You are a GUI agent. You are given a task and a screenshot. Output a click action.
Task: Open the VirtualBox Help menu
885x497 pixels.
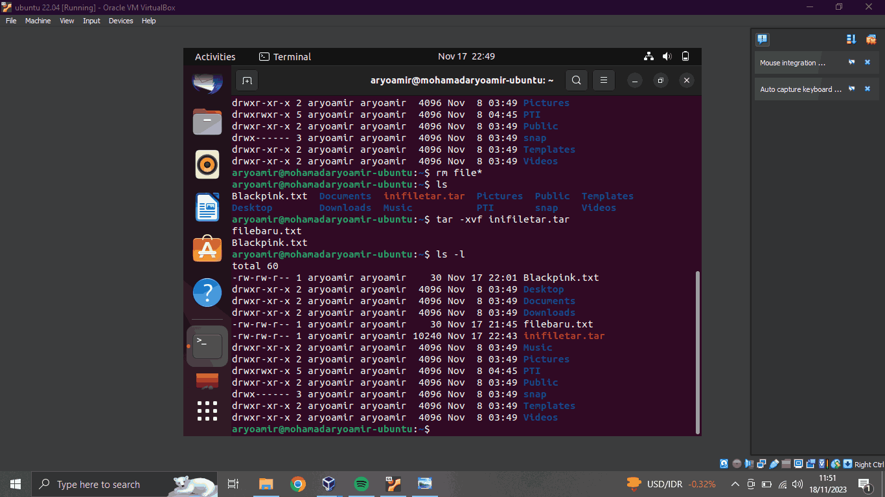pyautogui.click(x=149, y=21)
